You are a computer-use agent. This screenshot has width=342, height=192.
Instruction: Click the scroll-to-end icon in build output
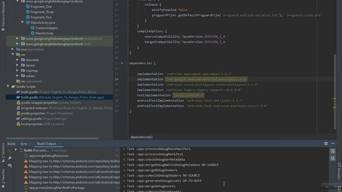click(x=332, y=158)
